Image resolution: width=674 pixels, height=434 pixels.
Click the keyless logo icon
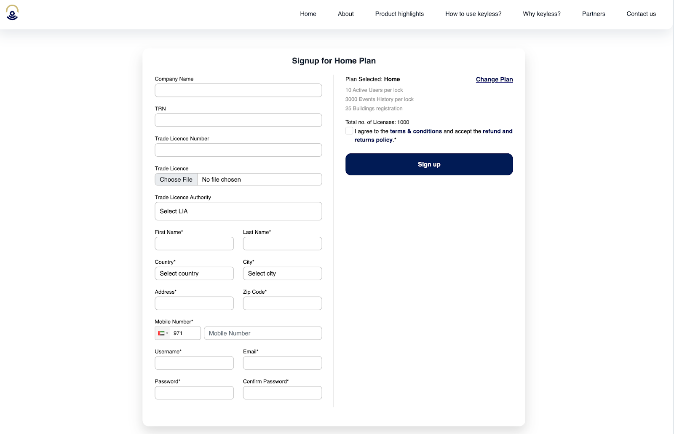(x=12, y=13)
